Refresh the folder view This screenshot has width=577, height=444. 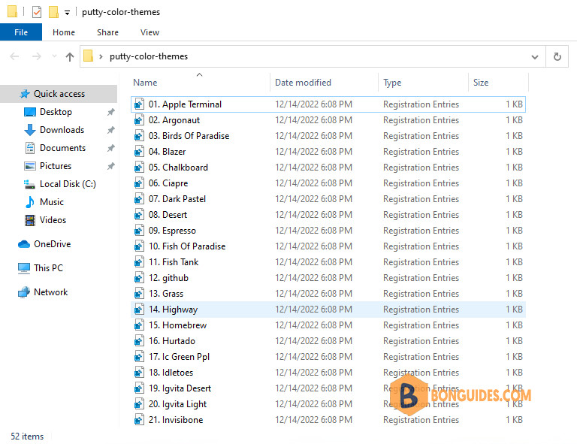557,56
